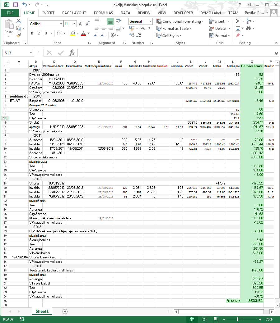
Task: Toggle middle vertical alignment
Action: (x=104, y=21)
